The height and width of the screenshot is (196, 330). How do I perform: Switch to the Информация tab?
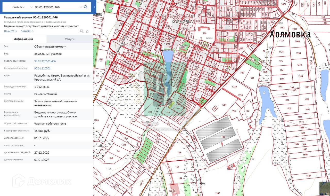[23, 39]
